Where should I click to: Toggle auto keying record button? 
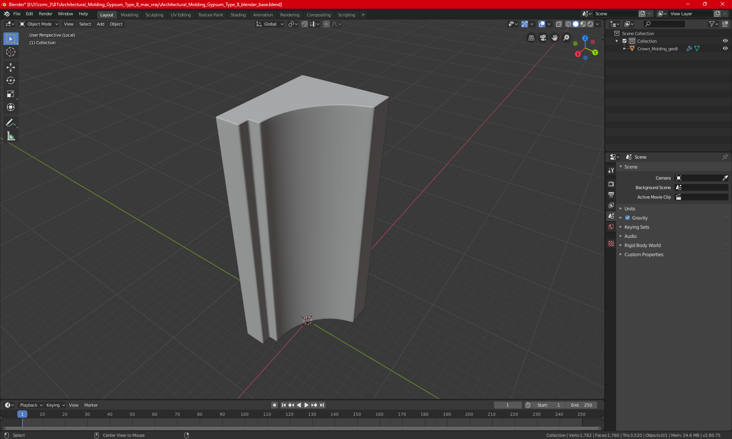[x=274, y=405]
